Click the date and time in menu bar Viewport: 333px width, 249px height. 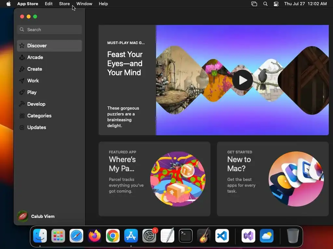click(305, 4)
